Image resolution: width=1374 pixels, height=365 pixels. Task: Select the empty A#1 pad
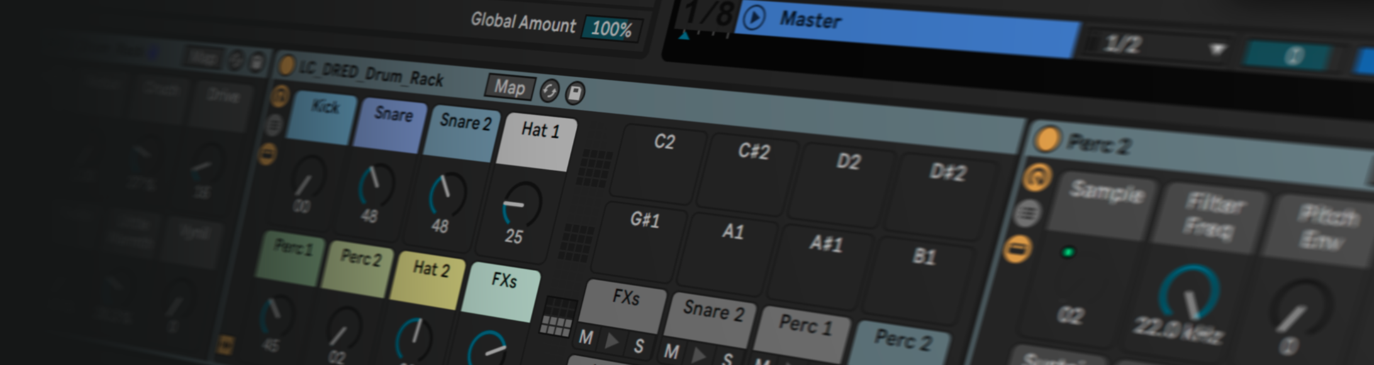[x=819, y=268]
